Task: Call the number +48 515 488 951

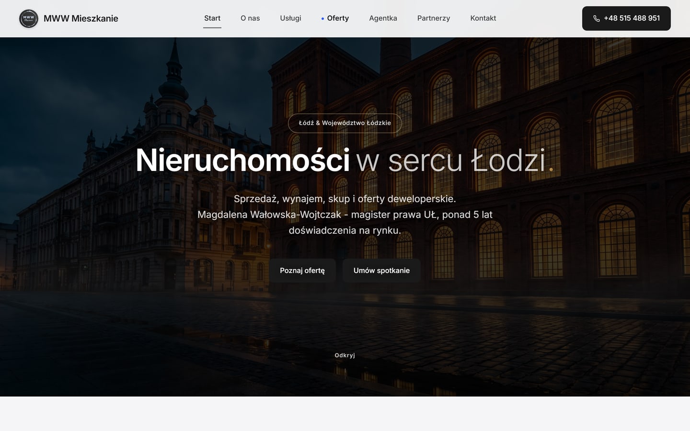Action: [x=626, y=18]
